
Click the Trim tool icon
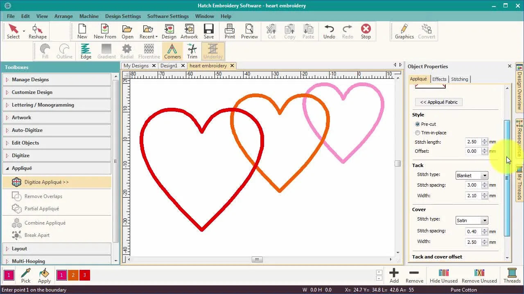point(192,51)
